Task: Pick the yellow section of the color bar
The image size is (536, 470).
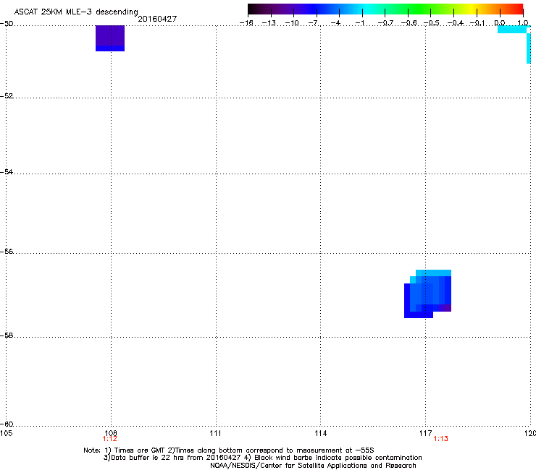Action: [472, 9]
